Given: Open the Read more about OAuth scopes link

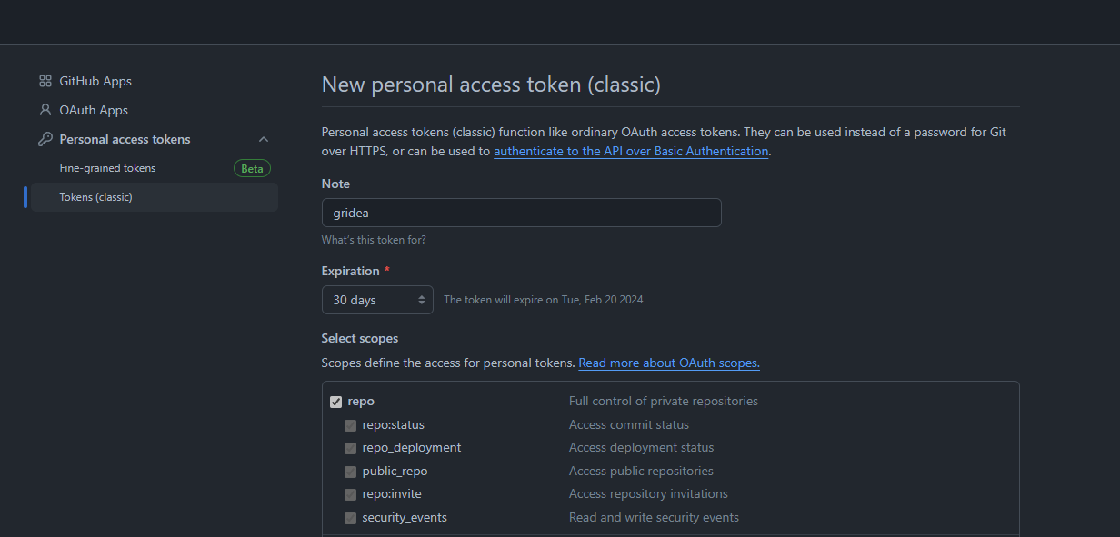Looking at the screenshot, I should 668,363.
